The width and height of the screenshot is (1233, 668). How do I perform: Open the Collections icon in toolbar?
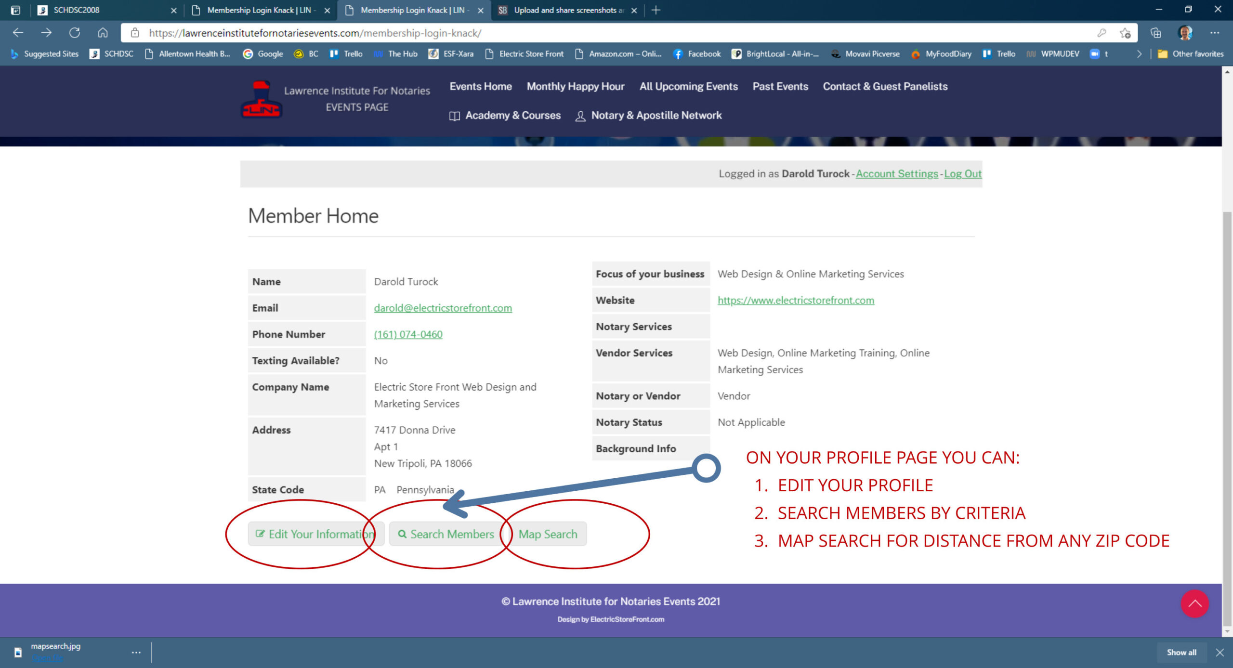(x=1155, y=33)
